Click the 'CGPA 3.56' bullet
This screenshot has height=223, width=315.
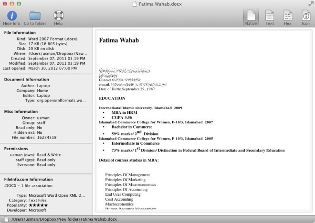pyautogui.click(x=122, y=118)
